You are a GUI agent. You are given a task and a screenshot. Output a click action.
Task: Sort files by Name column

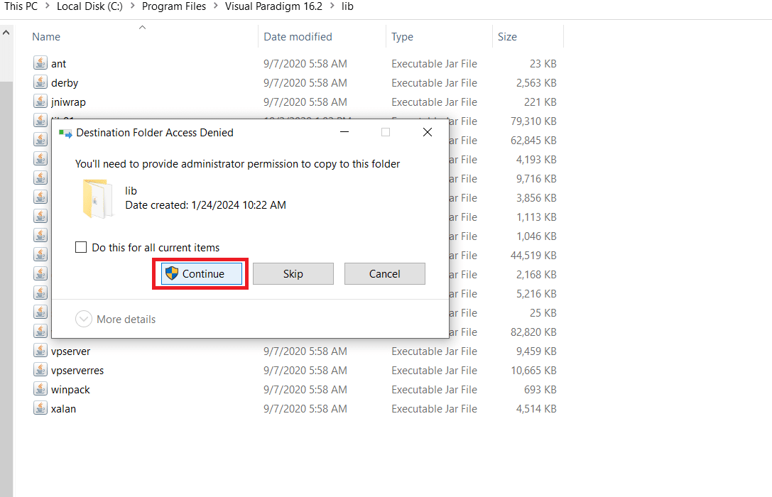click(x=46, y=37)
